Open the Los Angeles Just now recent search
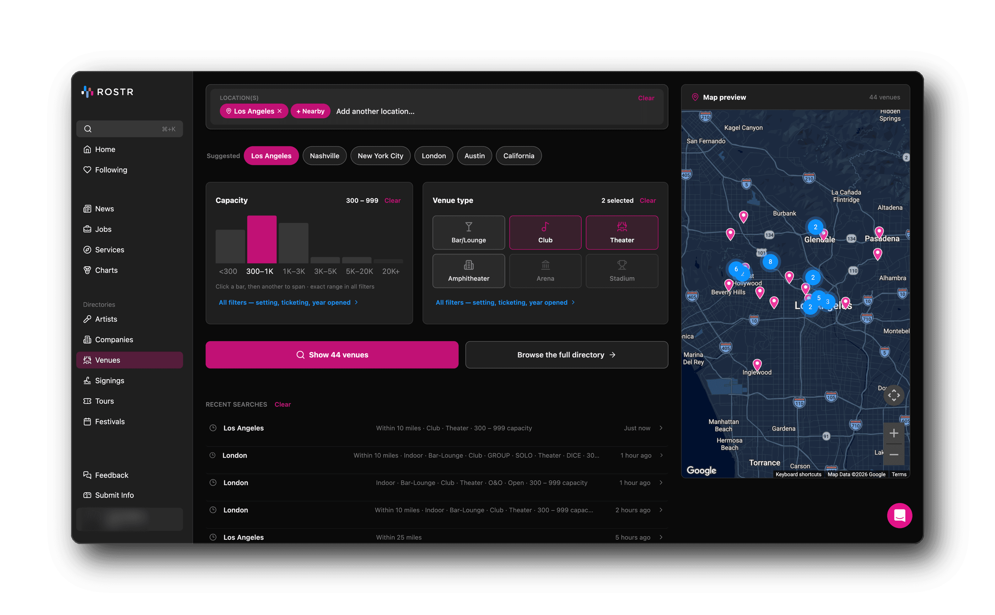The width and height of the screenshot is (995, 615). point(436,428)
